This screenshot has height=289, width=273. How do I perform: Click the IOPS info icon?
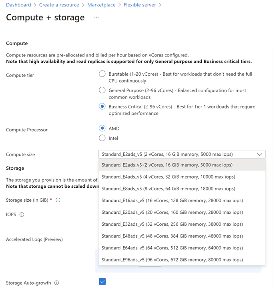[22, 215]
